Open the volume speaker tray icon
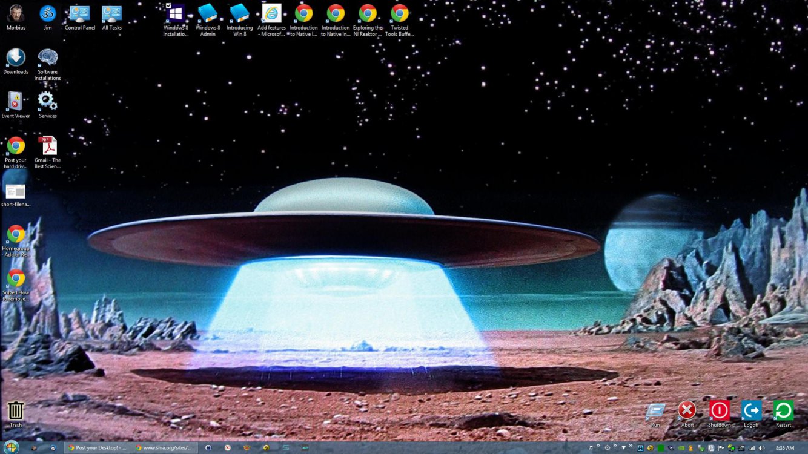Screen dimensions: 808x454 761,448
